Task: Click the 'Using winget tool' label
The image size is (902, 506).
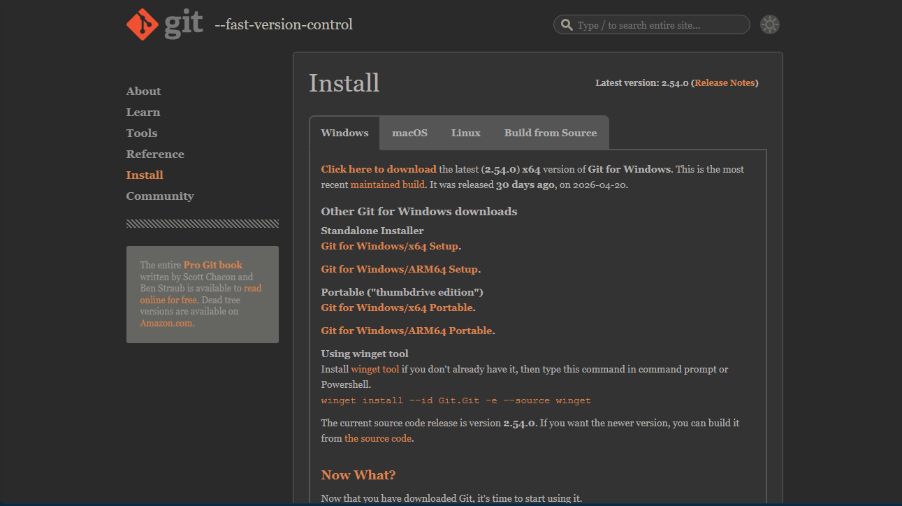Action: [x=365, y=354]
